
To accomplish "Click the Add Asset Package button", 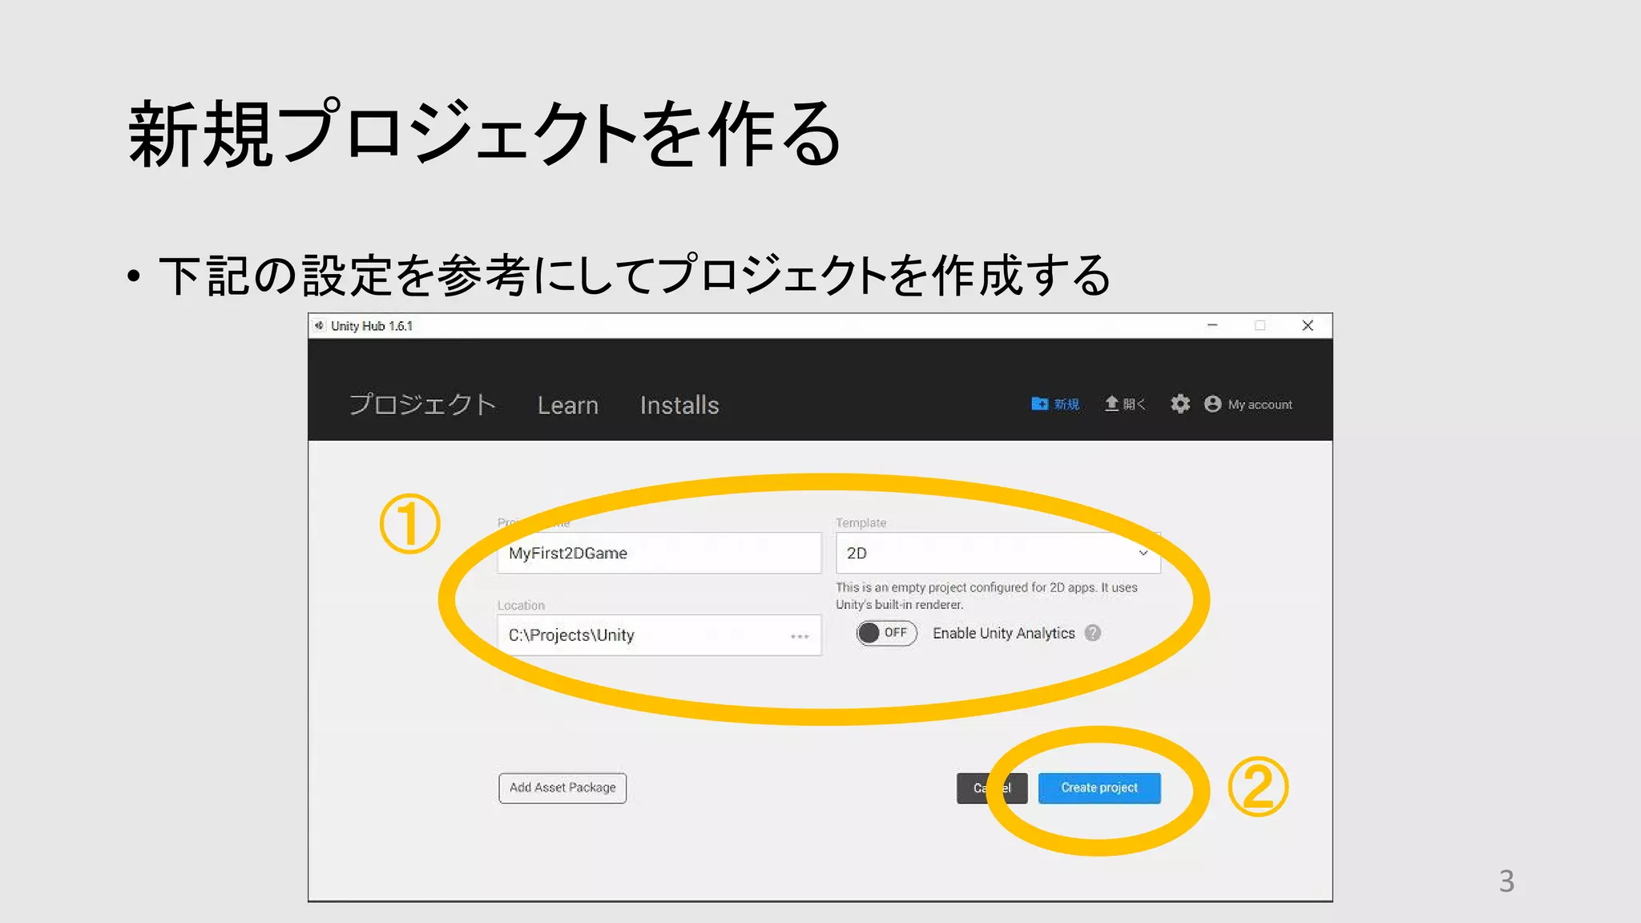I will [x=562, y=788].
